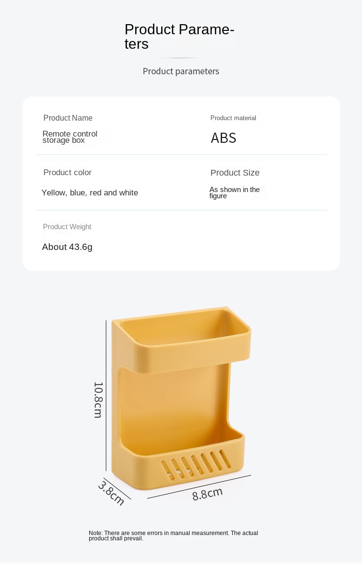Viewport: 362px width, 564px height.
Task: Select "Yellow, blue, red and white" text
Action: point(90,193)
